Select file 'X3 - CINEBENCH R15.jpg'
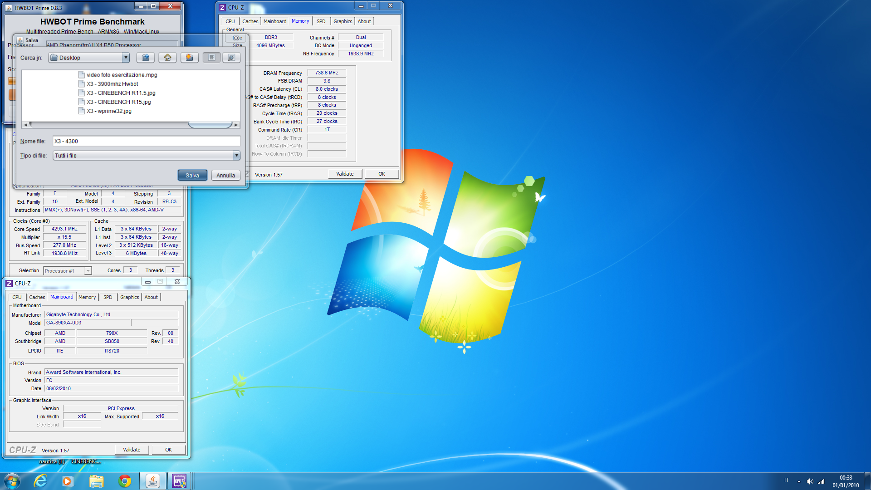This screenshot has height=490, width=871. pos(119,102)
